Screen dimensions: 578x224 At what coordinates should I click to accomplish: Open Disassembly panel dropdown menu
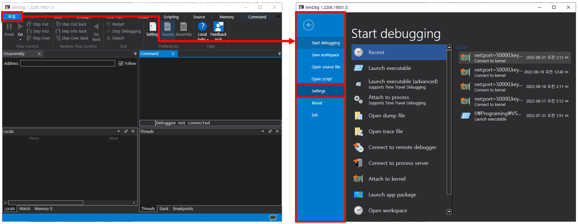(x=135, y=54)
